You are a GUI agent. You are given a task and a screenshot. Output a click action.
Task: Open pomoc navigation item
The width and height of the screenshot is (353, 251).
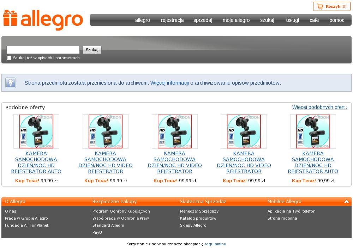coord(337,20)
